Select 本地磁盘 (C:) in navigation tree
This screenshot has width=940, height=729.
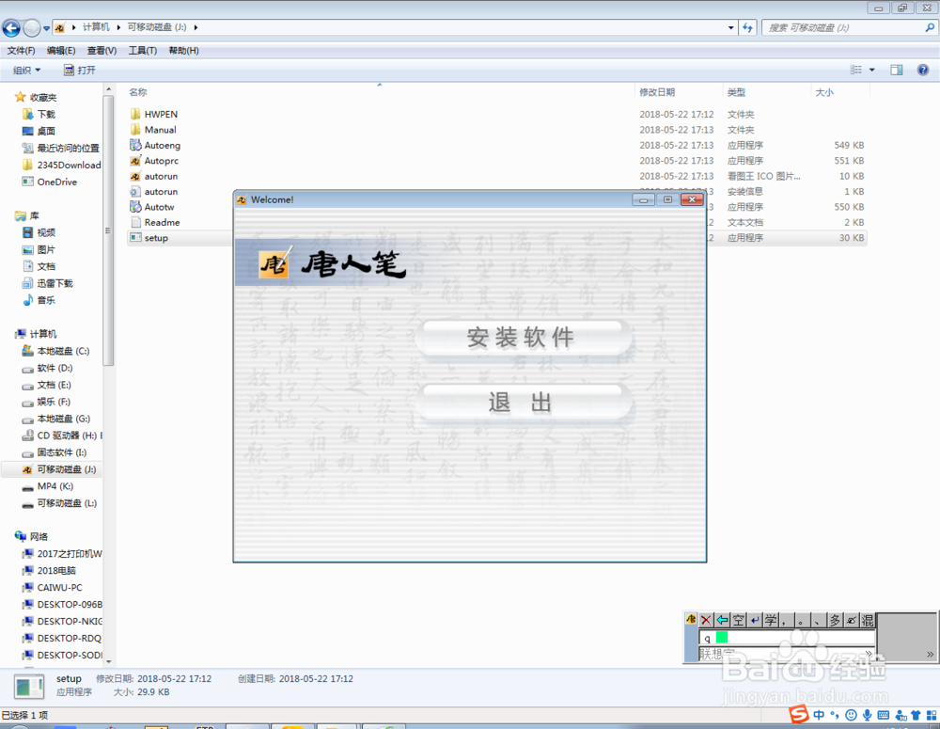click(55, 351)
